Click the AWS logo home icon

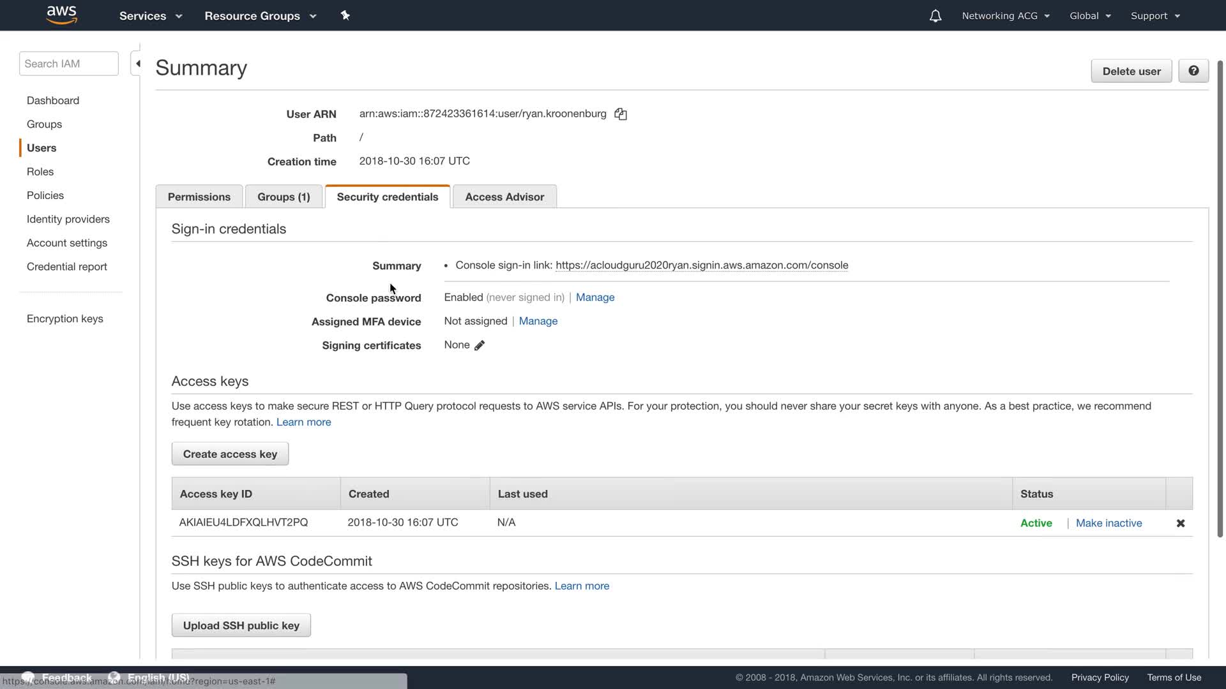coord(62,15)
